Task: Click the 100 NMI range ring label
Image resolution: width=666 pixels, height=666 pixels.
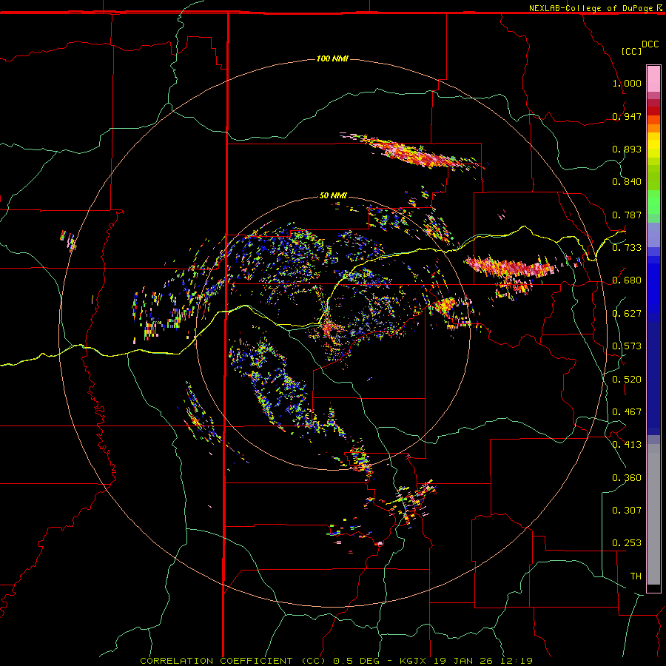Action: [x=332, y=58]
